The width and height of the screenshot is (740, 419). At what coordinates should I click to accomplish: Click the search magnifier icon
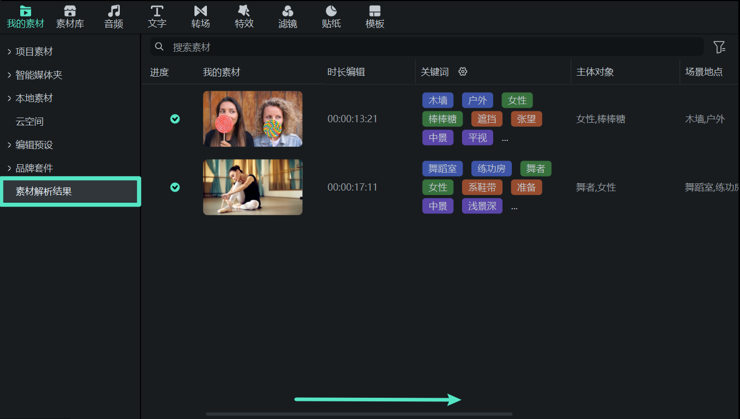[x=160, y=47]
